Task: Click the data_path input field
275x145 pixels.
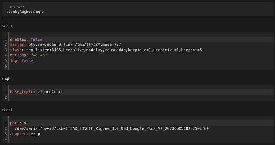Action: pyautogui.click(x=138, y=10)
